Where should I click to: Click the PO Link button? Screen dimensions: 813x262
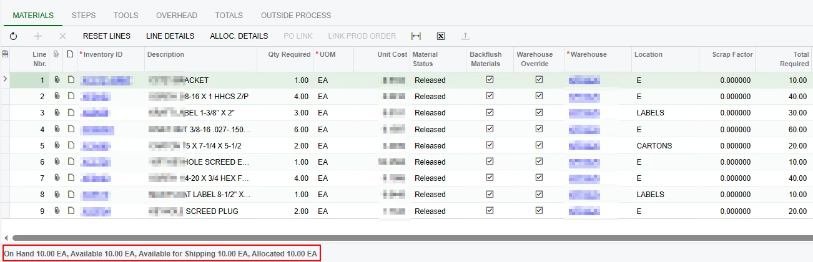point(298,36)
